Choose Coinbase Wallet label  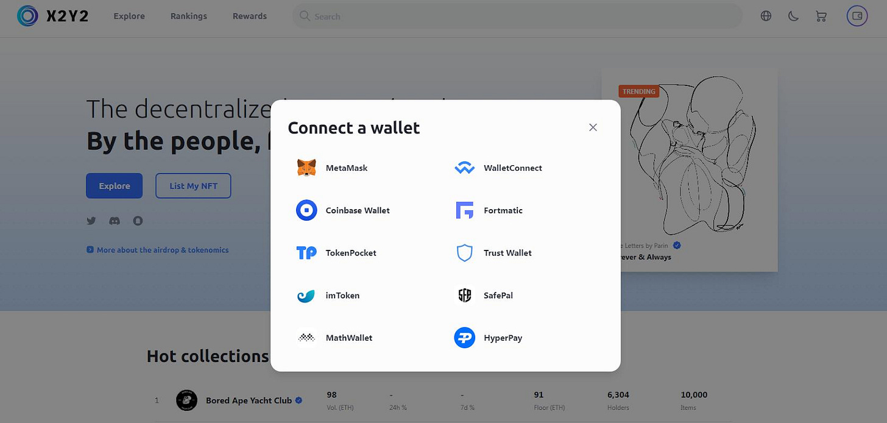coord(358,210)
